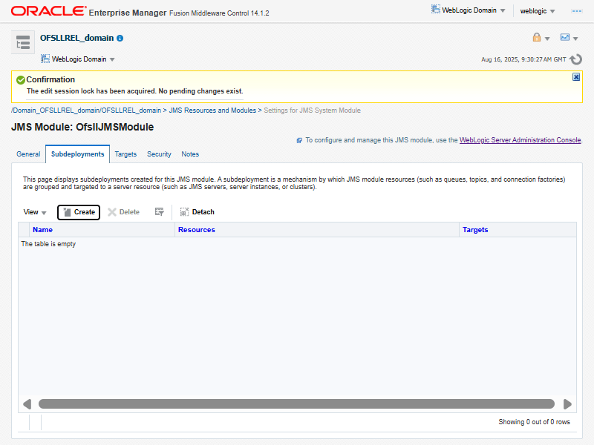This screenshot has width=594, height=445.
Task: Click the Detach button label
Action: (x=203, y=212)
